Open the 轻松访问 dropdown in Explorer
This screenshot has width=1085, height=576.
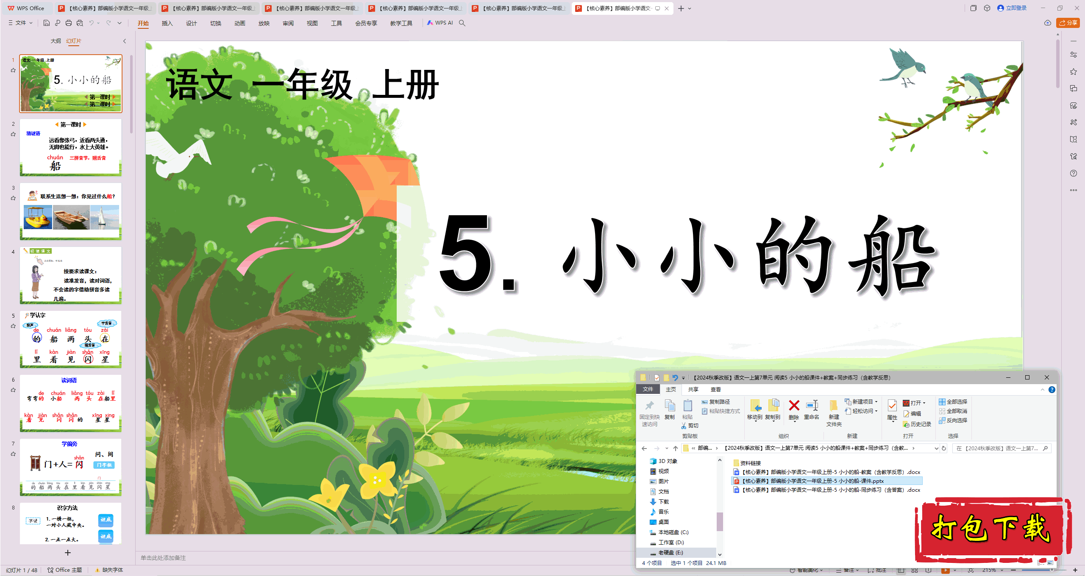(861, 411)
